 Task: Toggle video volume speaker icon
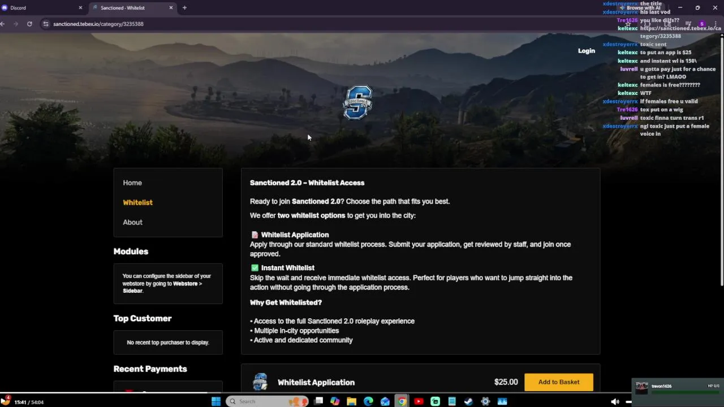coord(615,402)
